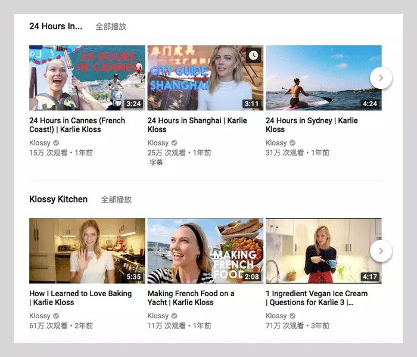Open 1 Ingredient Vegan Ice Cream thumbnail

click(x=323, y=251)
